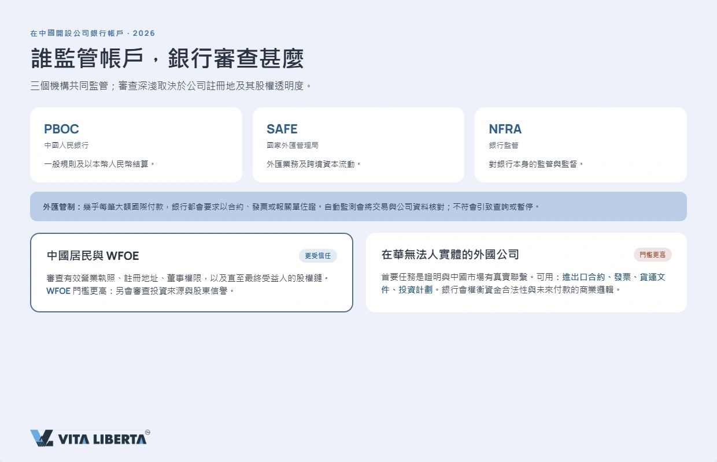This screenshot has height=462, width=717.
Task: Click the 審查有效營業執照 paragraph line
Action: point(188,278)
